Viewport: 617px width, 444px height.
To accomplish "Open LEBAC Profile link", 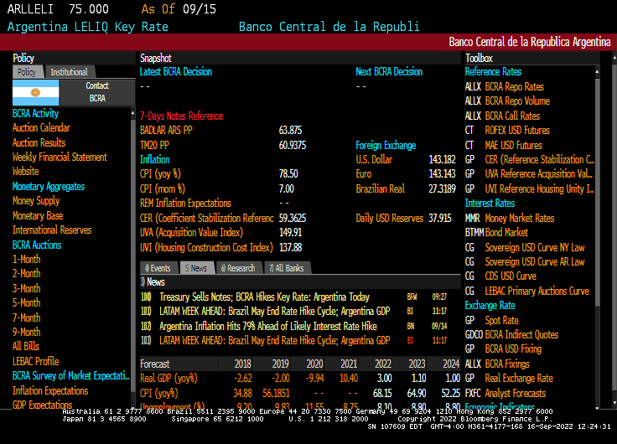I will (35, 362).
